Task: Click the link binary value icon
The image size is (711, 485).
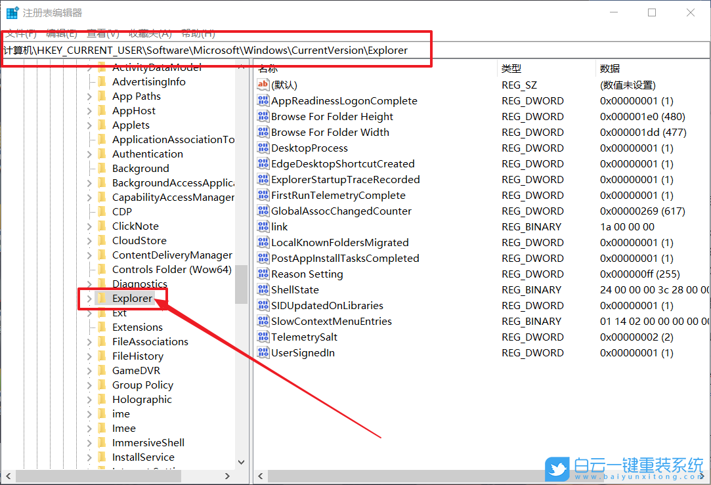Action: coord(263,227)
